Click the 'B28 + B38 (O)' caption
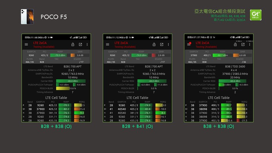Viewport: 272px width, 153px height. point(56,127)
